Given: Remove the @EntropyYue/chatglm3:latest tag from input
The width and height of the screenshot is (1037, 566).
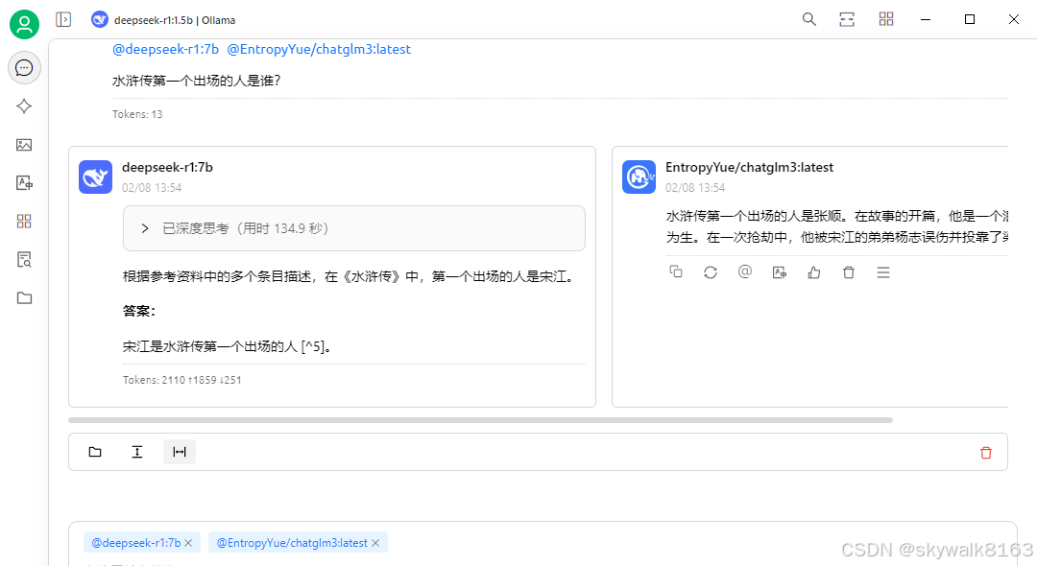Looking at the screenshot, I should (375, 543).
